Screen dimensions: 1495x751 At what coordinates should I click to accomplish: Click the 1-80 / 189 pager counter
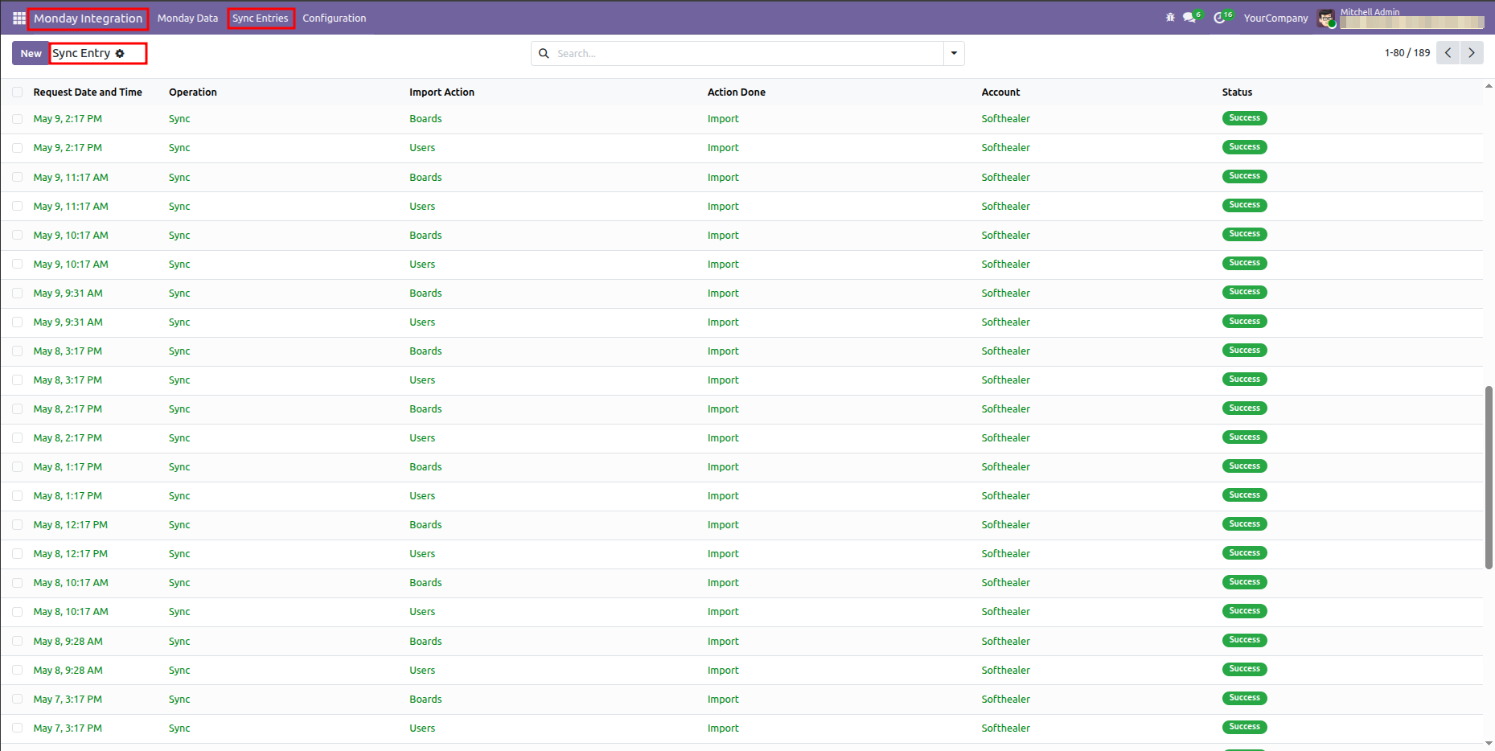coord(1407,53)
